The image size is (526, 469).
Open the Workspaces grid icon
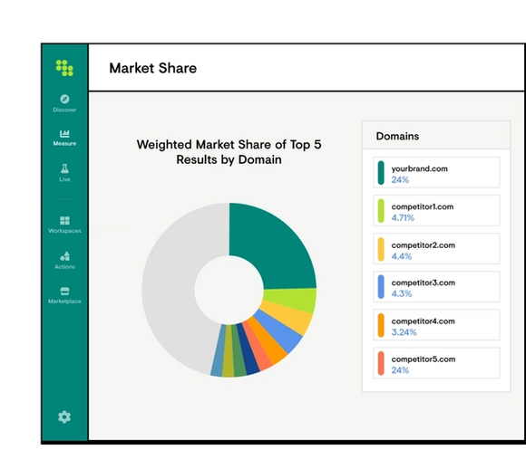click(x=64, y=220)
